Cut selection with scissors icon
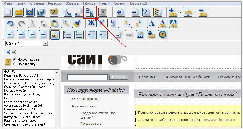 click(x=33, y=23)
